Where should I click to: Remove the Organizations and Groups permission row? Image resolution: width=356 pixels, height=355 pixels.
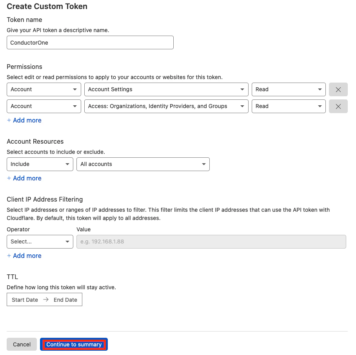pyautogui.click(x=338, y=106)
